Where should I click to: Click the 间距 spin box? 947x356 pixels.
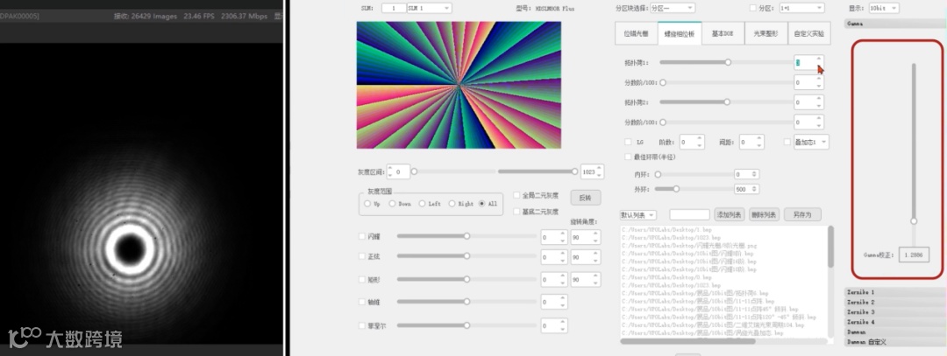pyautogui.click(x=751, y=143)
